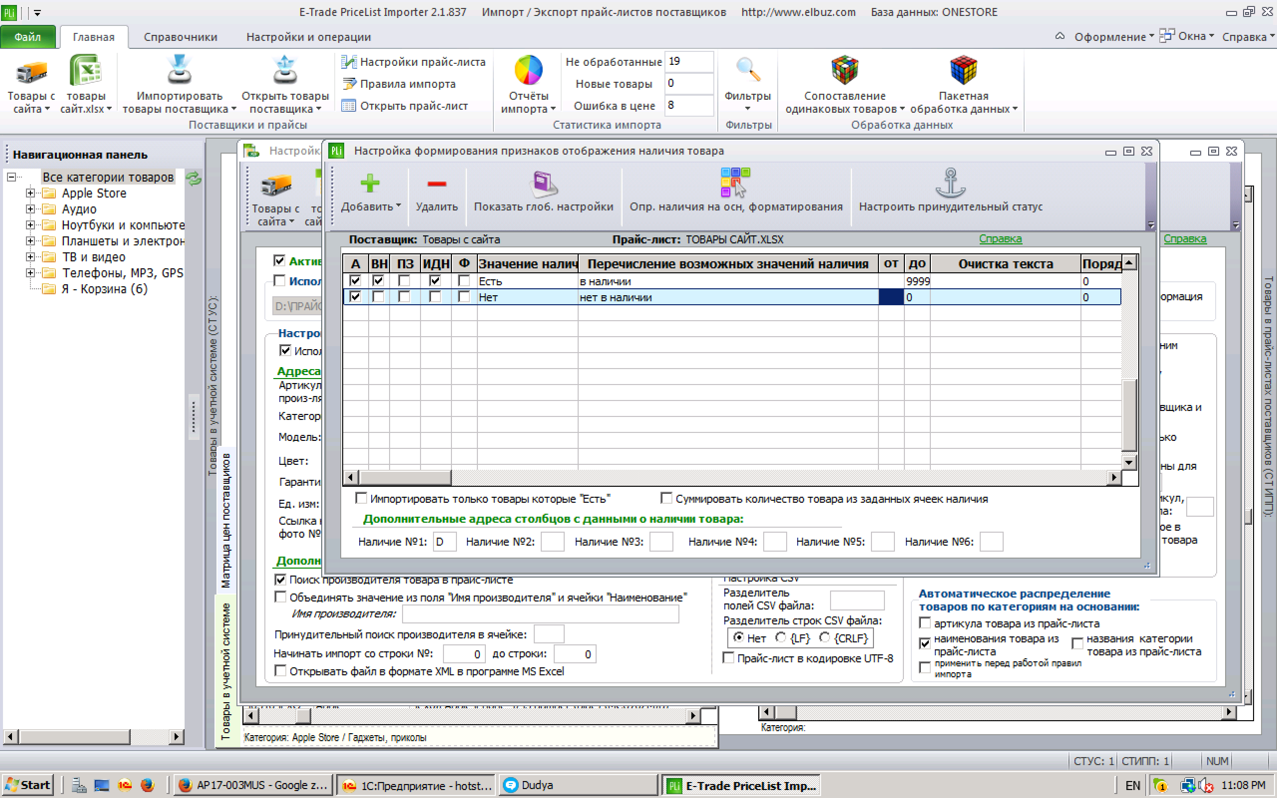
Task: Click the Наличие №2 input field
Action: click(x=553, y=542)
